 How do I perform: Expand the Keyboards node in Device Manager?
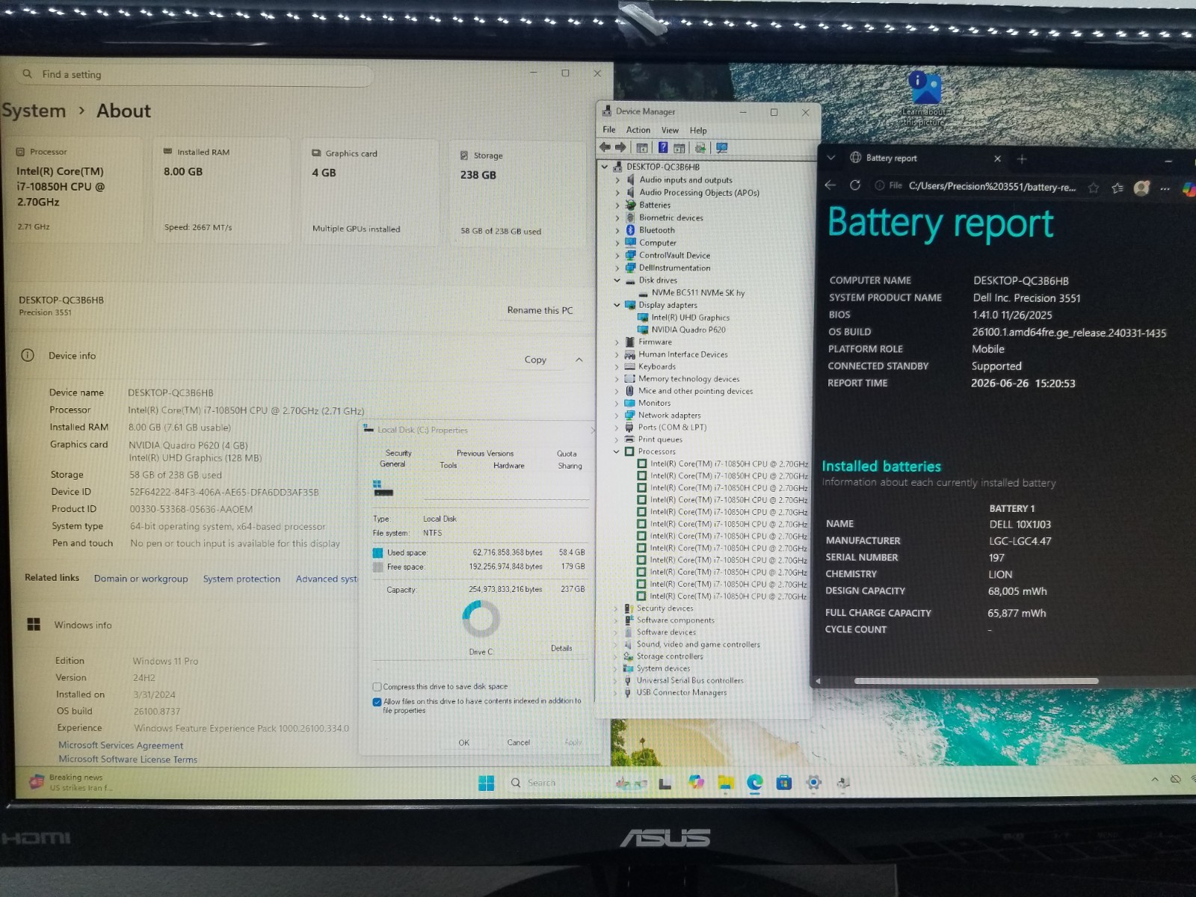point(617,367)
